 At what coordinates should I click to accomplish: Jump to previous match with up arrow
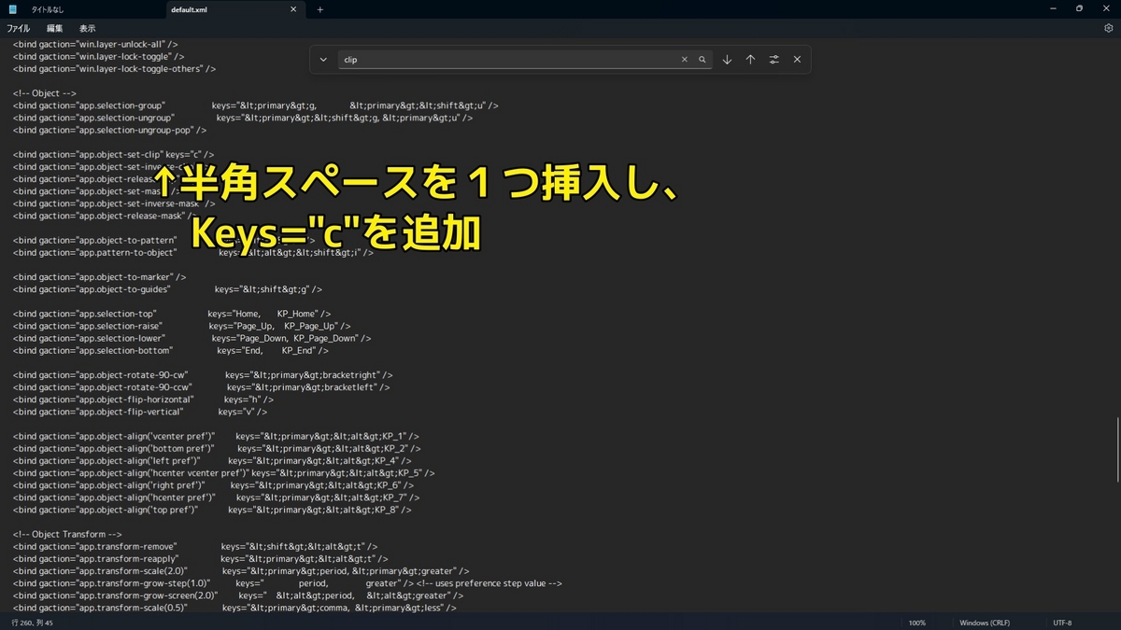750,59
